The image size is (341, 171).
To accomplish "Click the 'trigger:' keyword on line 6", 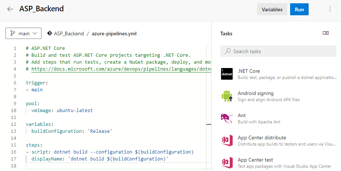I will point(37,83).
